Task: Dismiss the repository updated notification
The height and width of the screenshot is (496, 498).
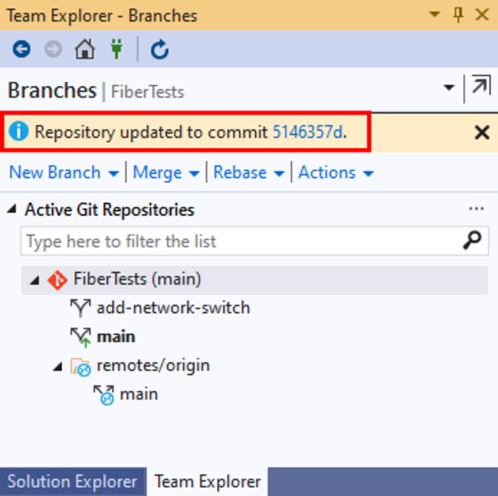Action: [482, 133]
